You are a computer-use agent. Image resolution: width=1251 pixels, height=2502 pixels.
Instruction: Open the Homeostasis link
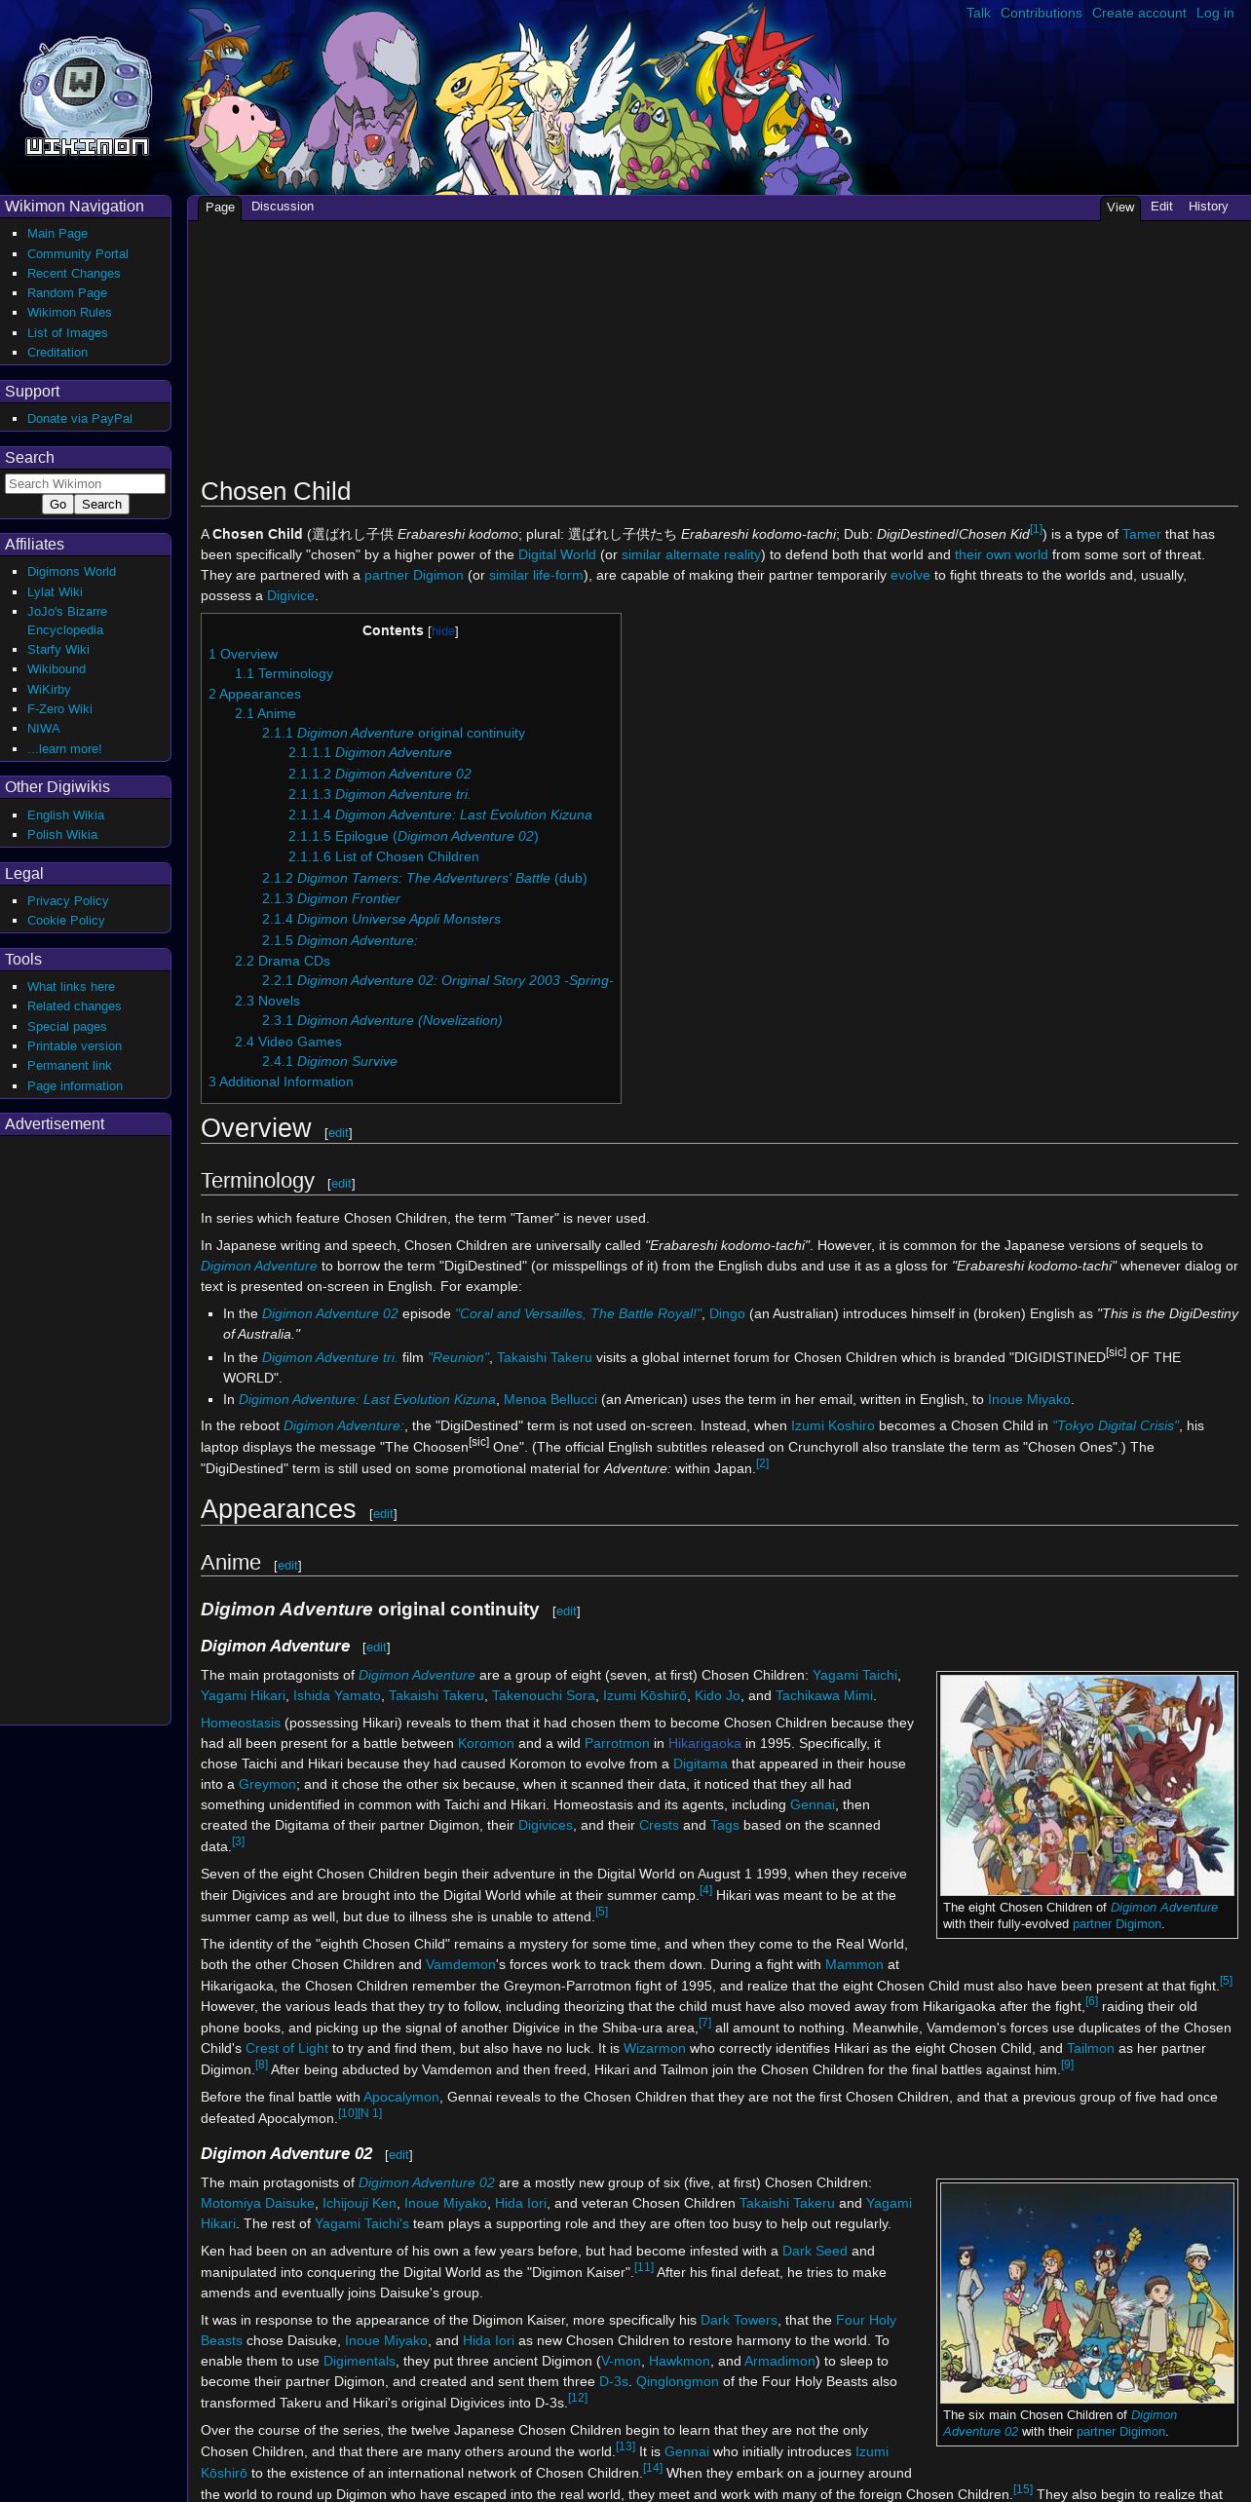(x=241, y=1723)
